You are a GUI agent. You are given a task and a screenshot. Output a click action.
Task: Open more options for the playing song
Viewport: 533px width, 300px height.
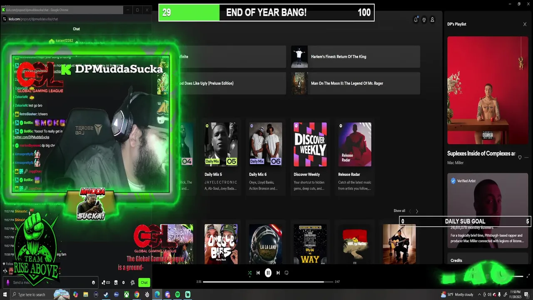tap(527, 157)
